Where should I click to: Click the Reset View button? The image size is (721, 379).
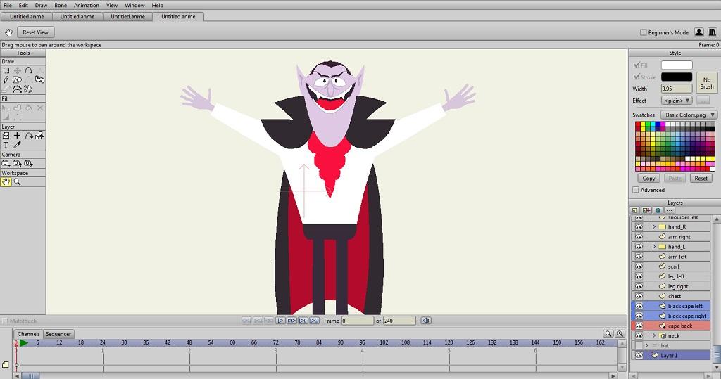[35, 32]
